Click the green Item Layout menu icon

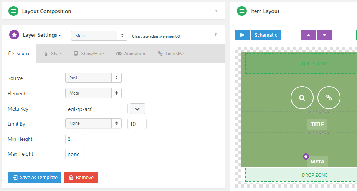coord(242,11)
